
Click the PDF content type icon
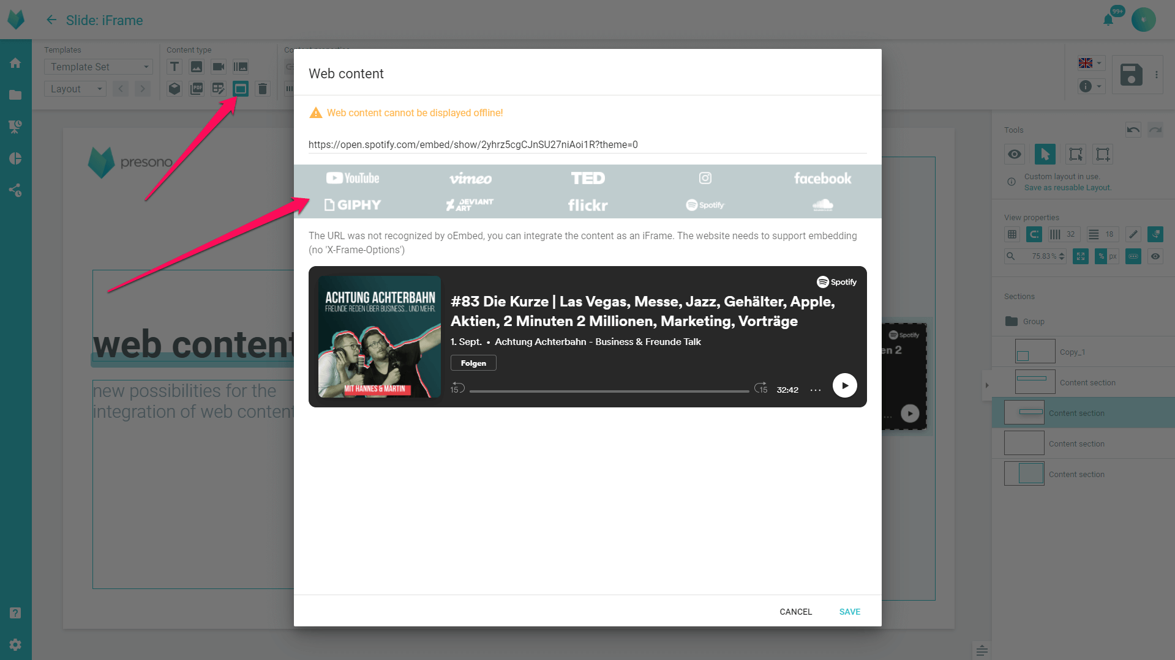coord(197,89)
